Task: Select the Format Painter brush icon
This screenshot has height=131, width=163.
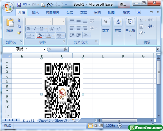Action: point(19,33)
